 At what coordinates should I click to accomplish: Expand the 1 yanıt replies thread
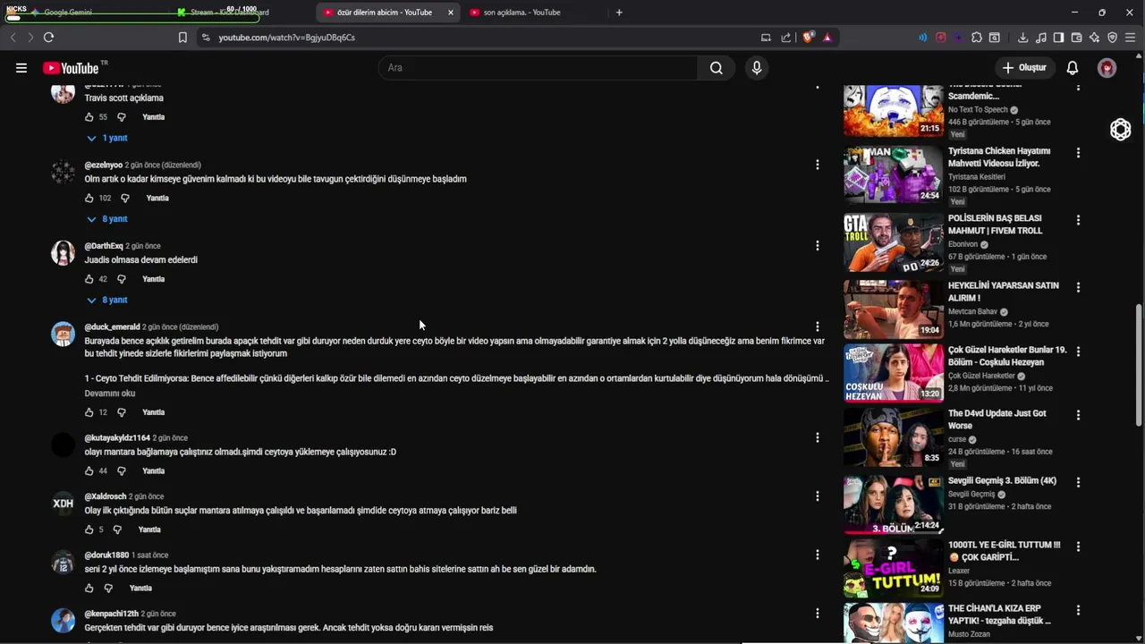pos(107,138)
